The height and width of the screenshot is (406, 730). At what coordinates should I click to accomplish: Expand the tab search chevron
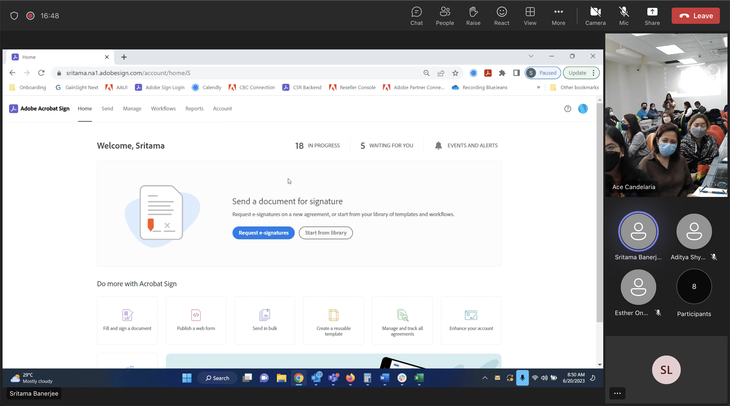click(x=531, y=56)
